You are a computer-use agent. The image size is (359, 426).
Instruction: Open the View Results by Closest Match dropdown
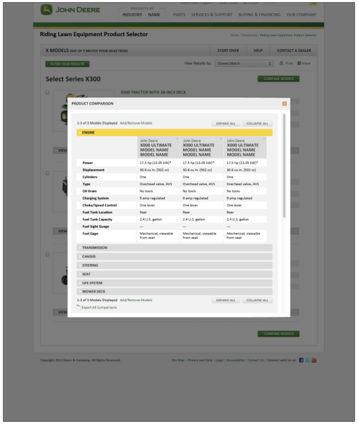[244, 63]
